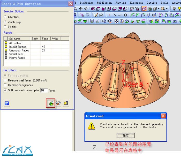Switch to the solid isometric view cube
The height and width of the screenshot is (158, 181).
tap(93, 9)
